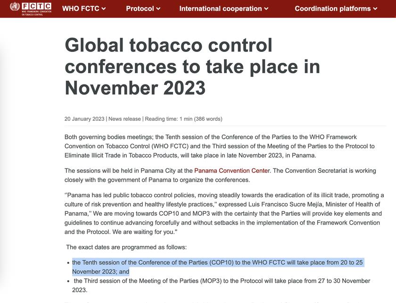The image size is (396, 303).
Task: Expand the International cooperation chevron arrow
Action: [266, 9]
